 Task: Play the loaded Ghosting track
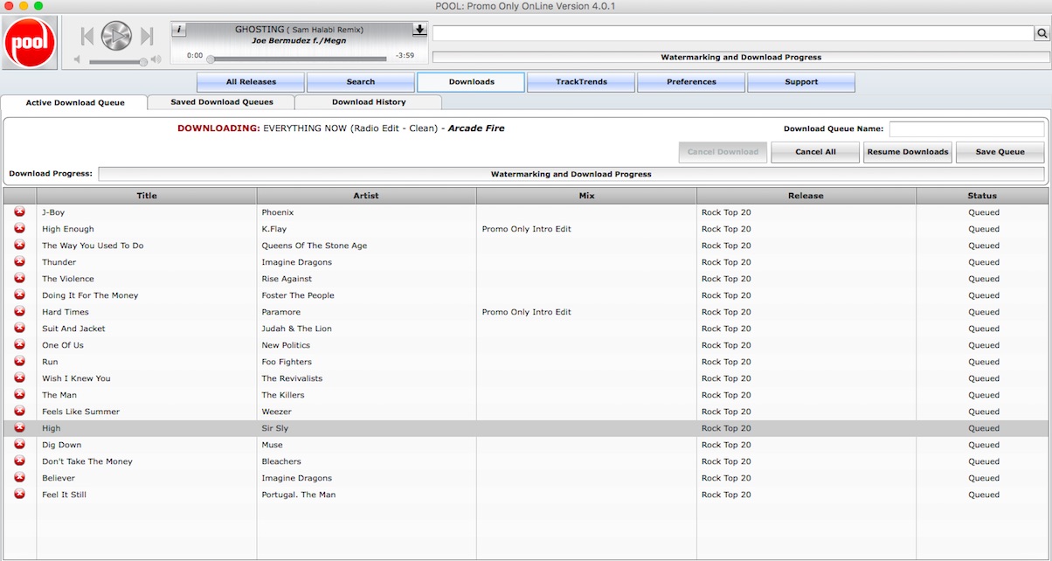point(116,36)
